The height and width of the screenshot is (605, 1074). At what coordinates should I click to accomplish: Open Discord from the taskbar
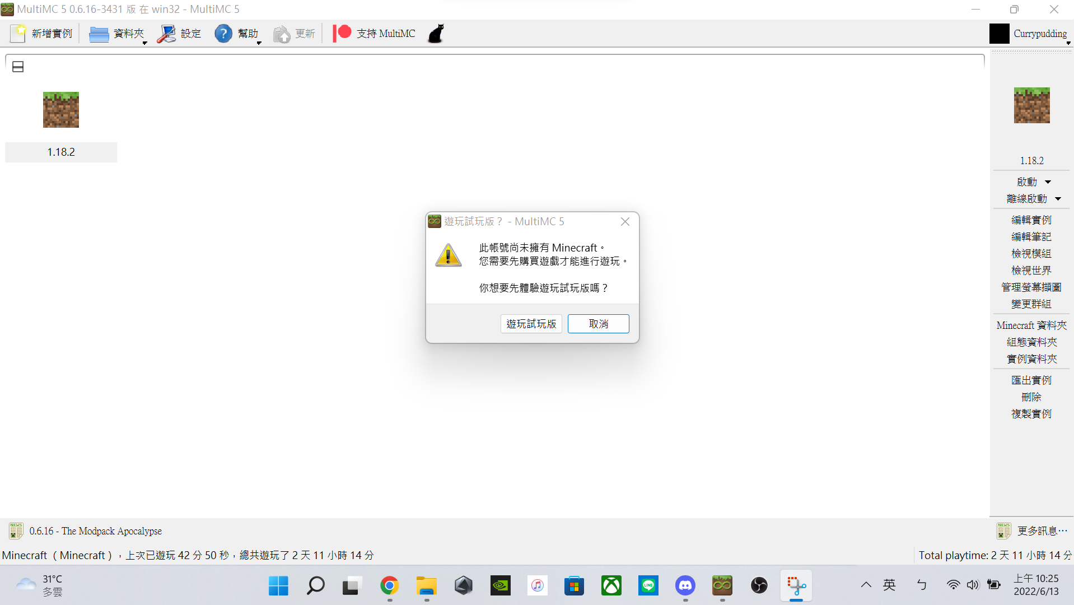(685, 586)
